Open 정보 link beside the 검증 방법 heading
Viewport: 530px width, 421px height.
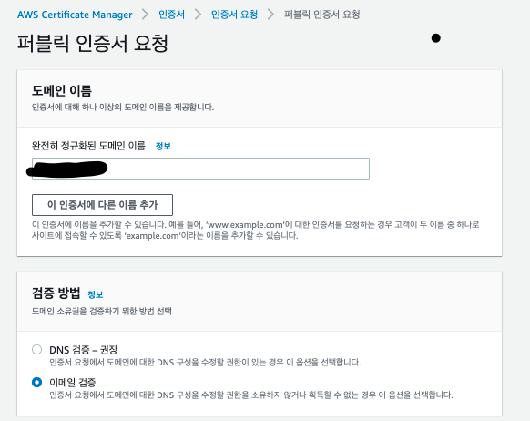pos(96,294)
